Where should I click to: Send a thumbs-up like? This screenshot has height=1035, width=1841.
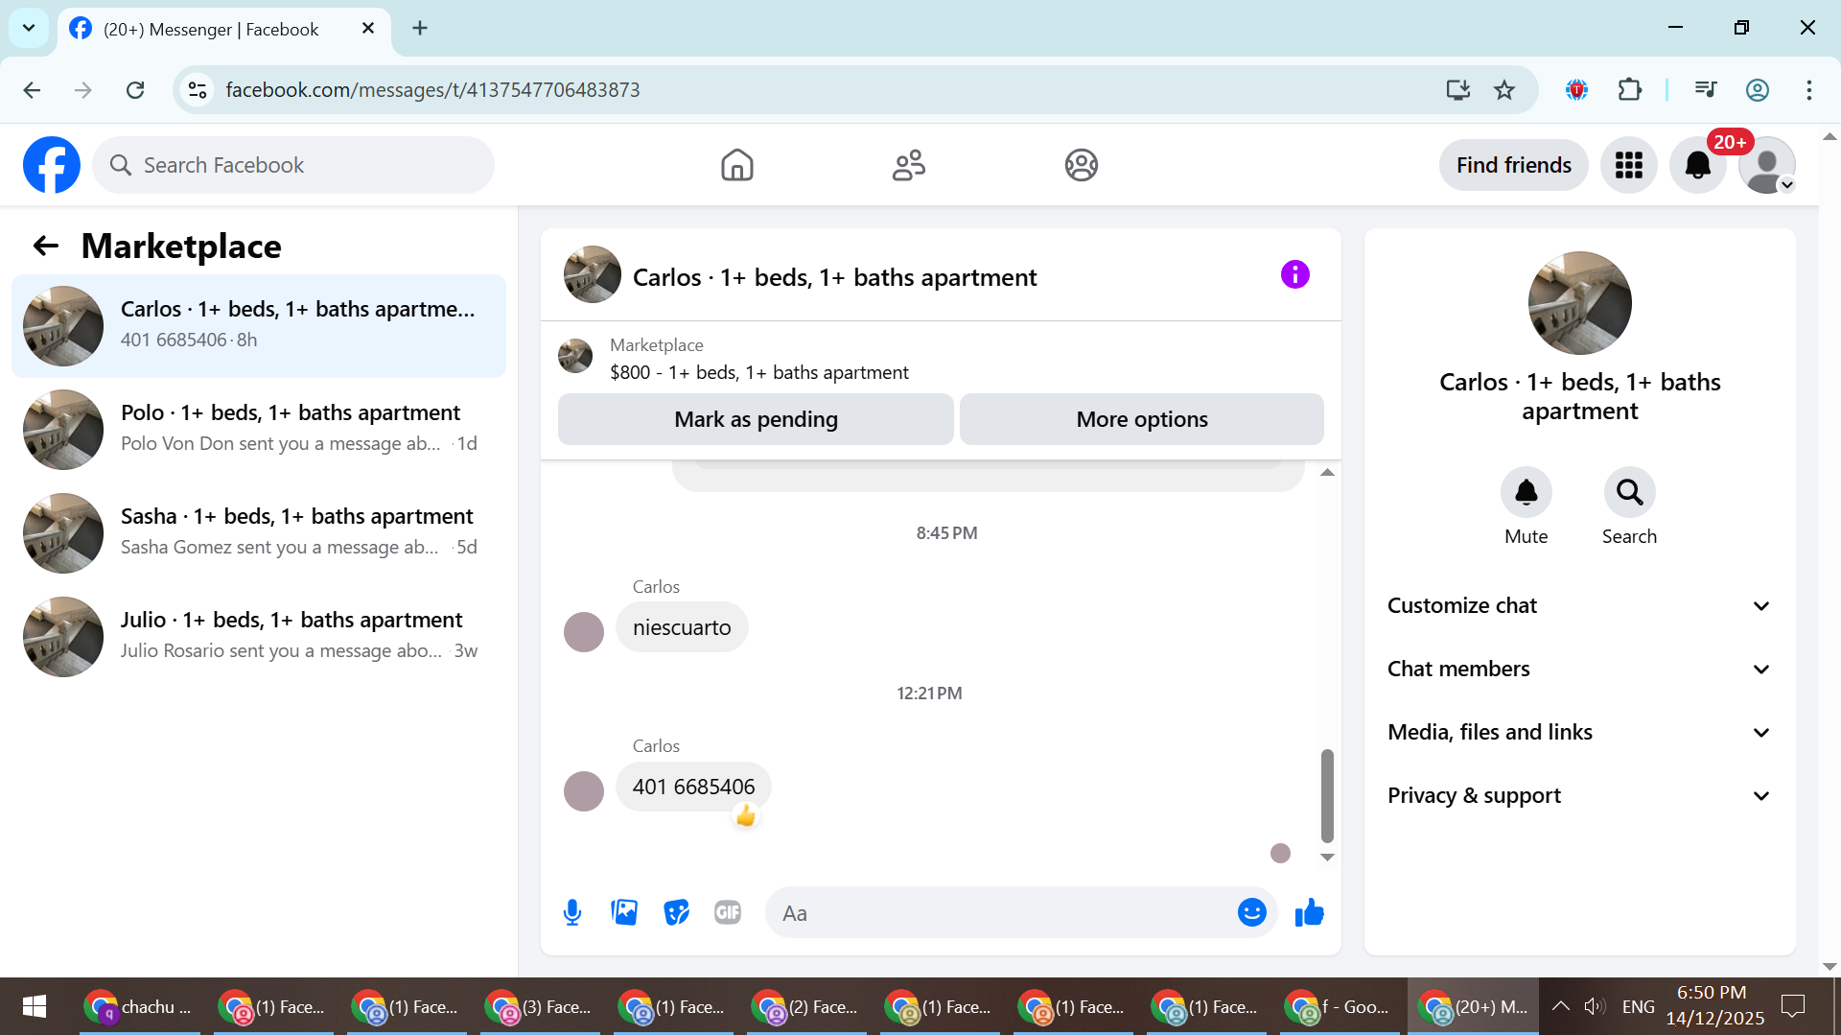click(1309, 912)
